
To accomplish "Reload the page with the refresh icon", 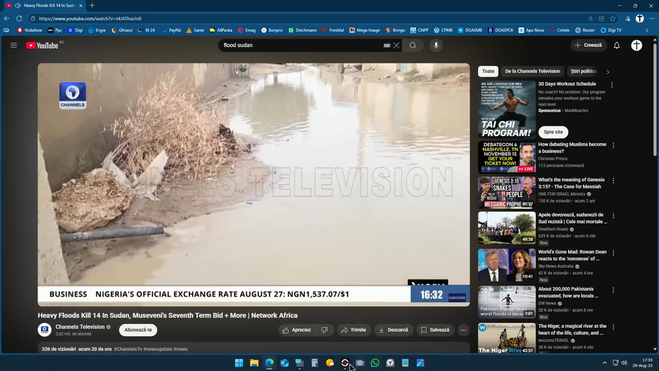I will click(19, 19).
